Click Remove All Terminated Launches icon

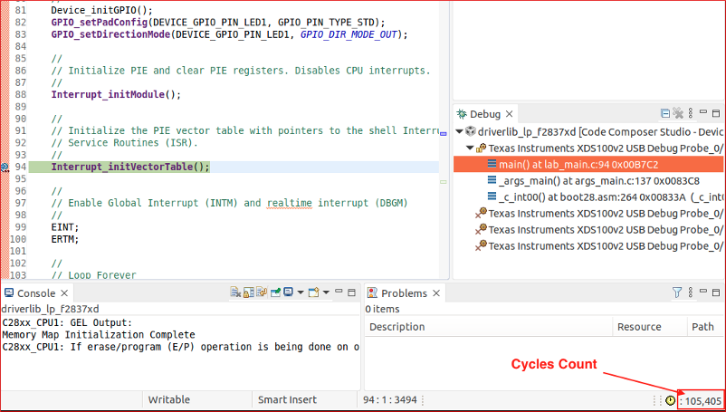pos(678,113)
